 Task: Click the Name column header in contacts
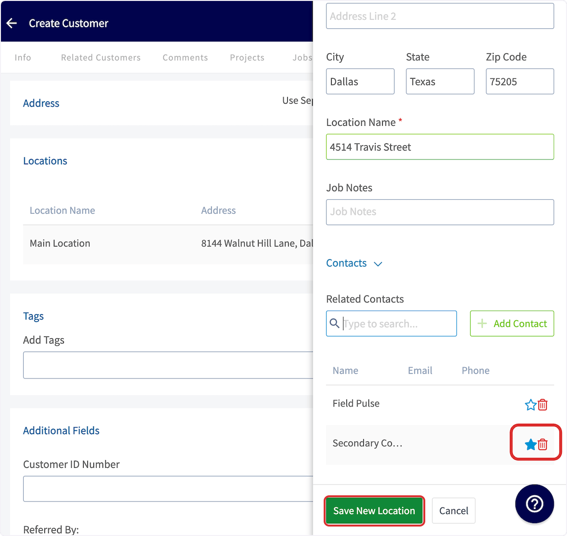point(345,370)
